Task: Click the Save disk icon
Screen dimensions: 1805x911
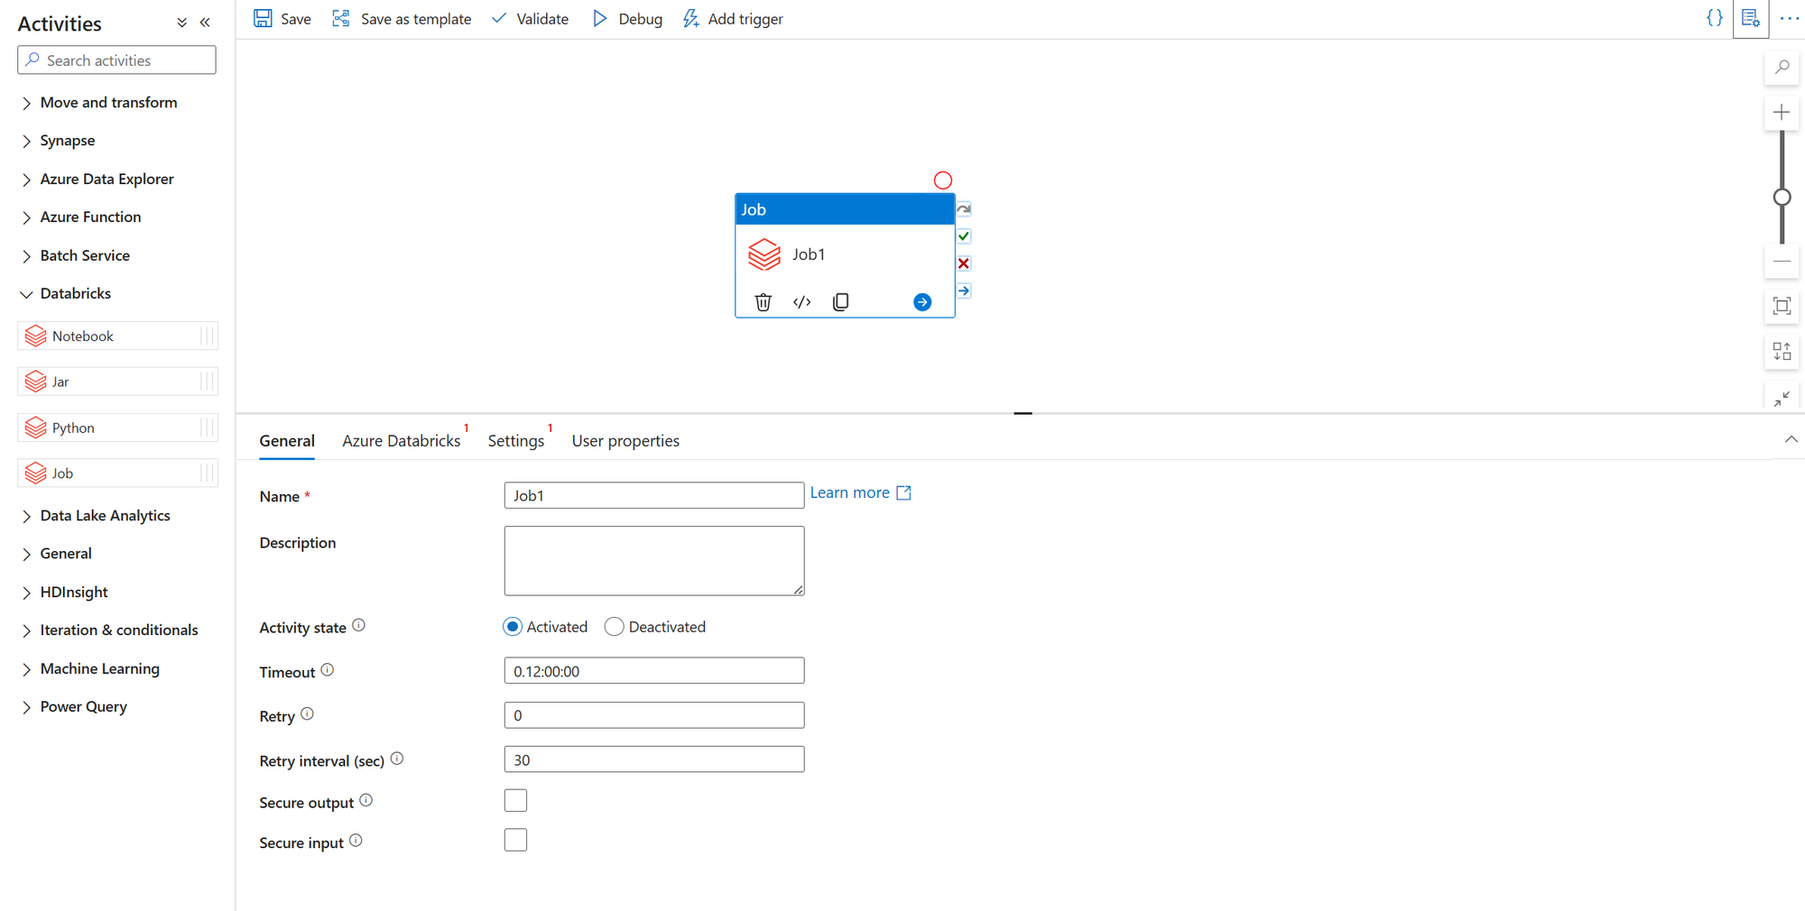Action: pos(263,19)
